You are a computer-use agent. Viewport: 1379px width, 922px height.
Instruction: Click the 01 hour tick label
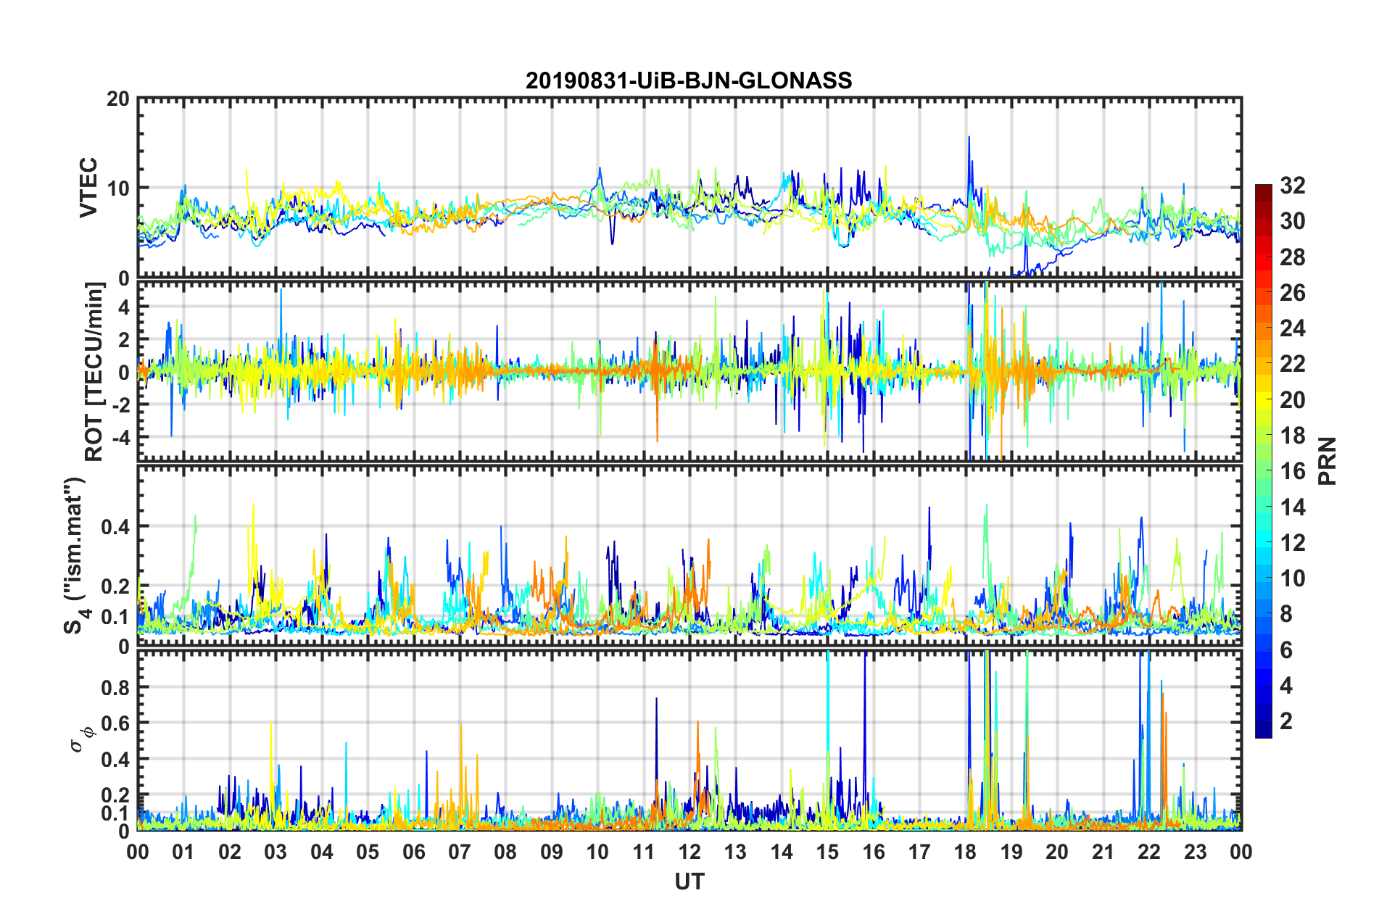(183, 852)
